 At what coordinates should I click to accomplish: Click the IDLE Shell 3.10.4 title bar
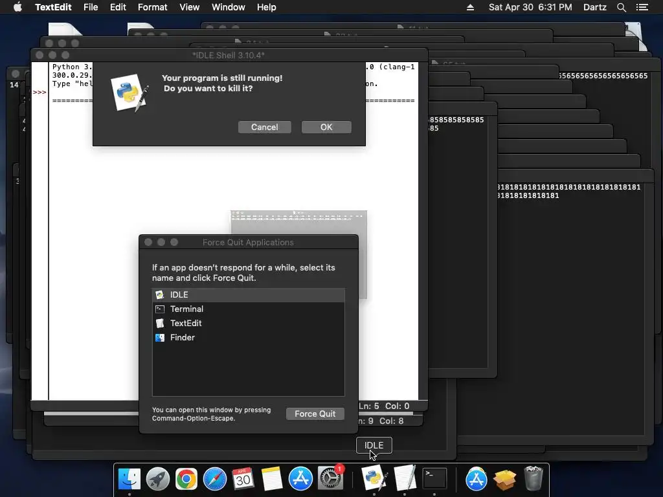tap(229, 55)
